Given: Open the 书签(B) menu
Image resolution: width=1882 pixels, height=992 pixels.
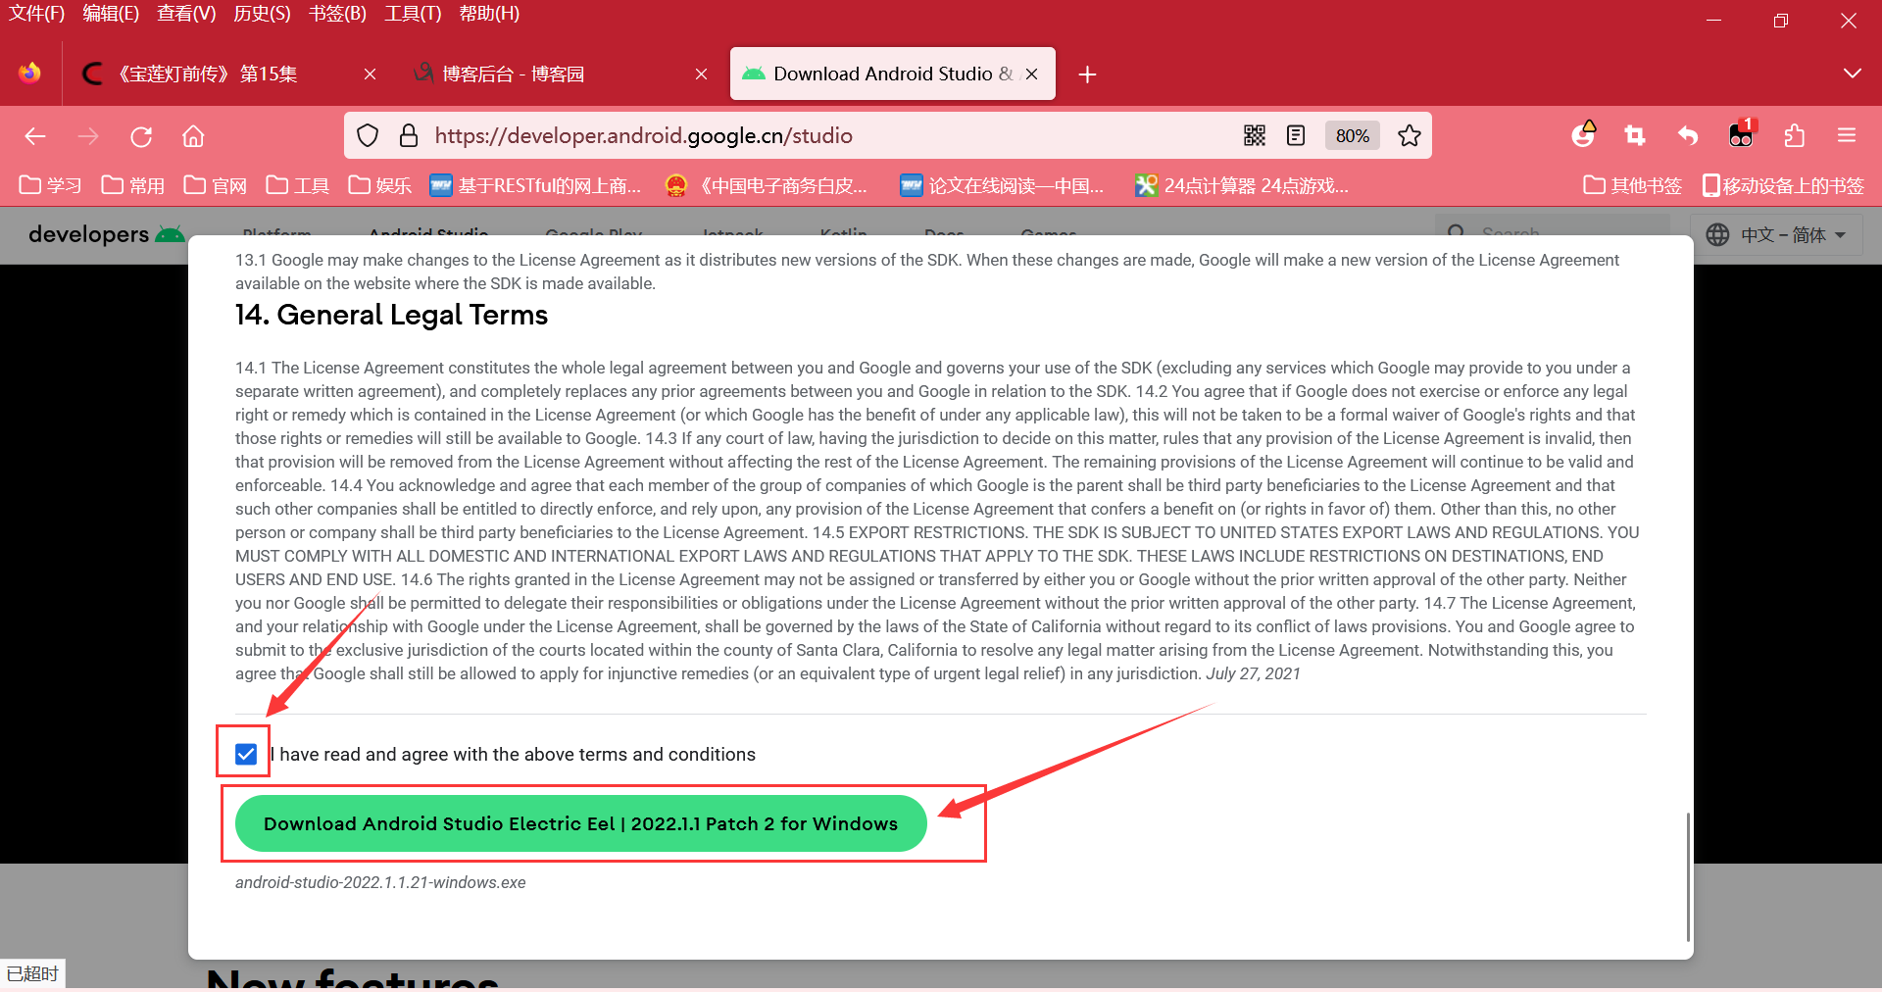Looking at the screenshot, I should [x=337, y=14].
